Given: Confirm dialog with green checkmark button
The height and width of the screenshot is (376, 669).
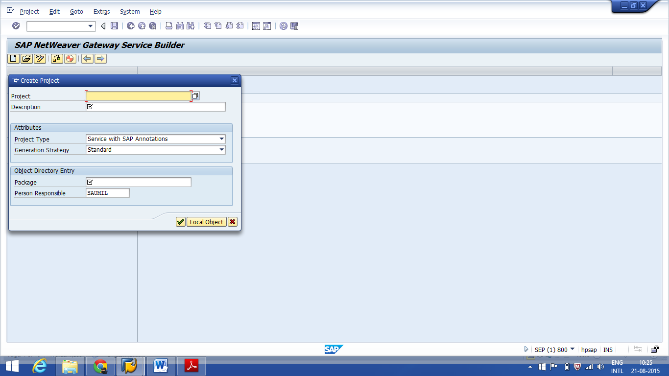Looking at the screenshot, I should tap(180, 222).
